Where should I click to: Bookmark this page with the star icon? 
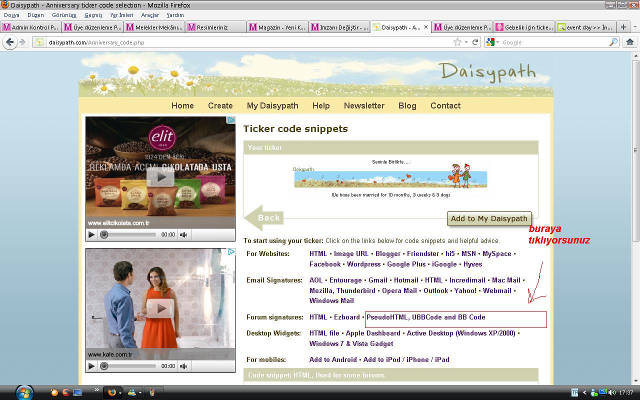pyautogui.click(x=457, y=42)
